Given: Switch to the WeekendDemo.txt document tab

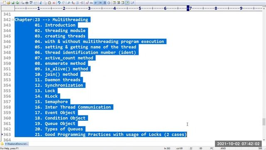Looking at the screenshot, I should click(17, 144).
